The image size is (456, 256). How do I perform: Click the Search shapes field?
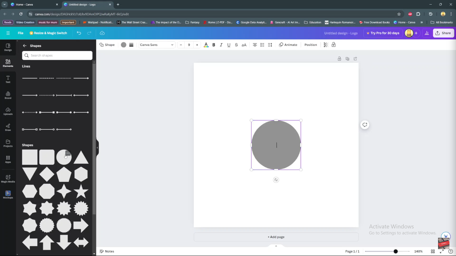pyautogui.click(x=57, y=55)
